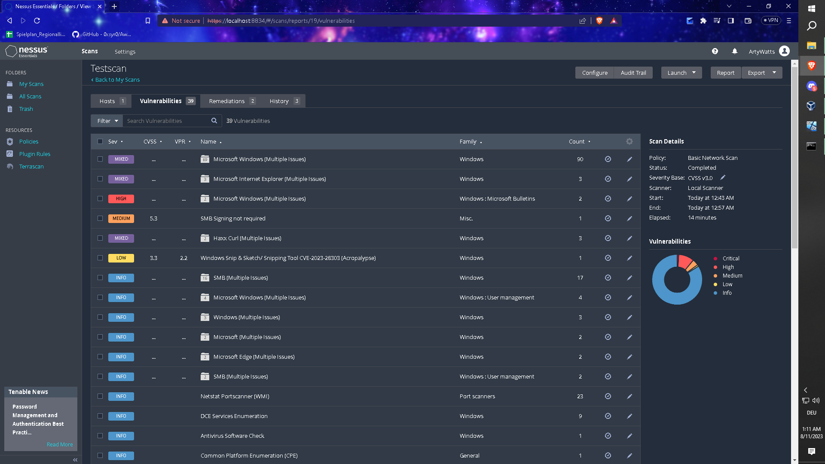Check the Antivirus Software Check row

coord(100,436)
